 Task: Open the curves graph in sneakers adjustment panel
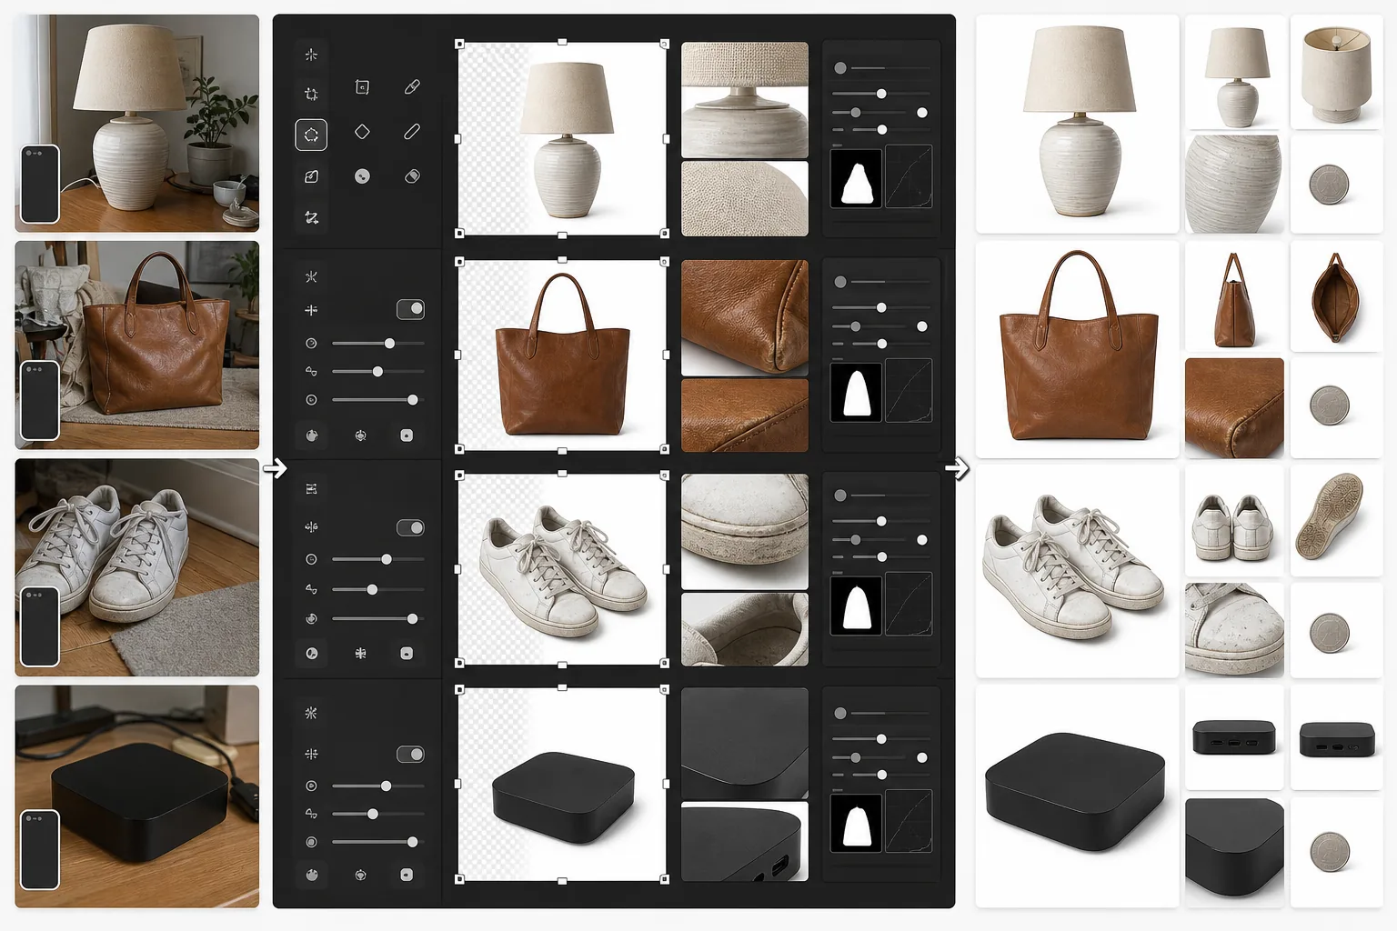(x=909, y=604)
